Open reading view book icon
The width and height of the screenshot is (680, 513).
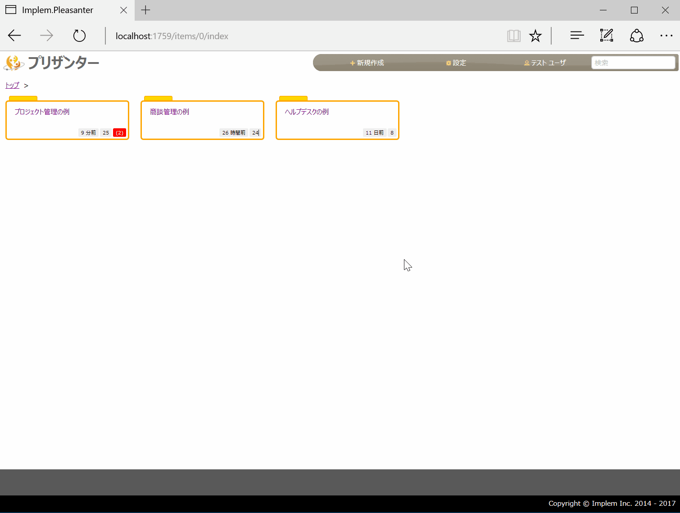coord(513,36)
